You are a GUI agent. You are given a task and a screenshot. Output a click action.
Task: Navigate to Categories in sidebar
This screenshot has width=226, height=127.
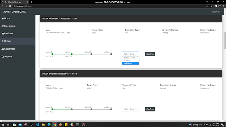click(x=17, y=26)
